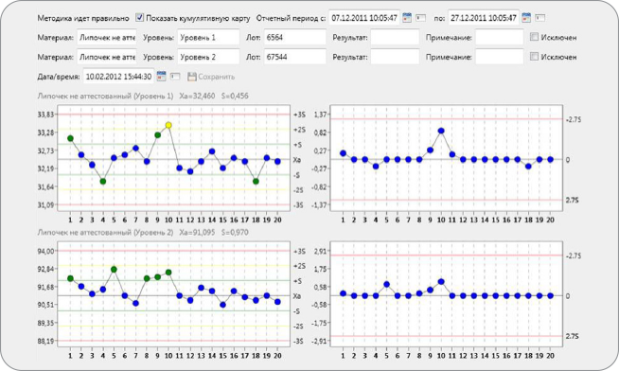
Task: Click +3S label on Уровень 1 chart
Action: click(299, 115)
